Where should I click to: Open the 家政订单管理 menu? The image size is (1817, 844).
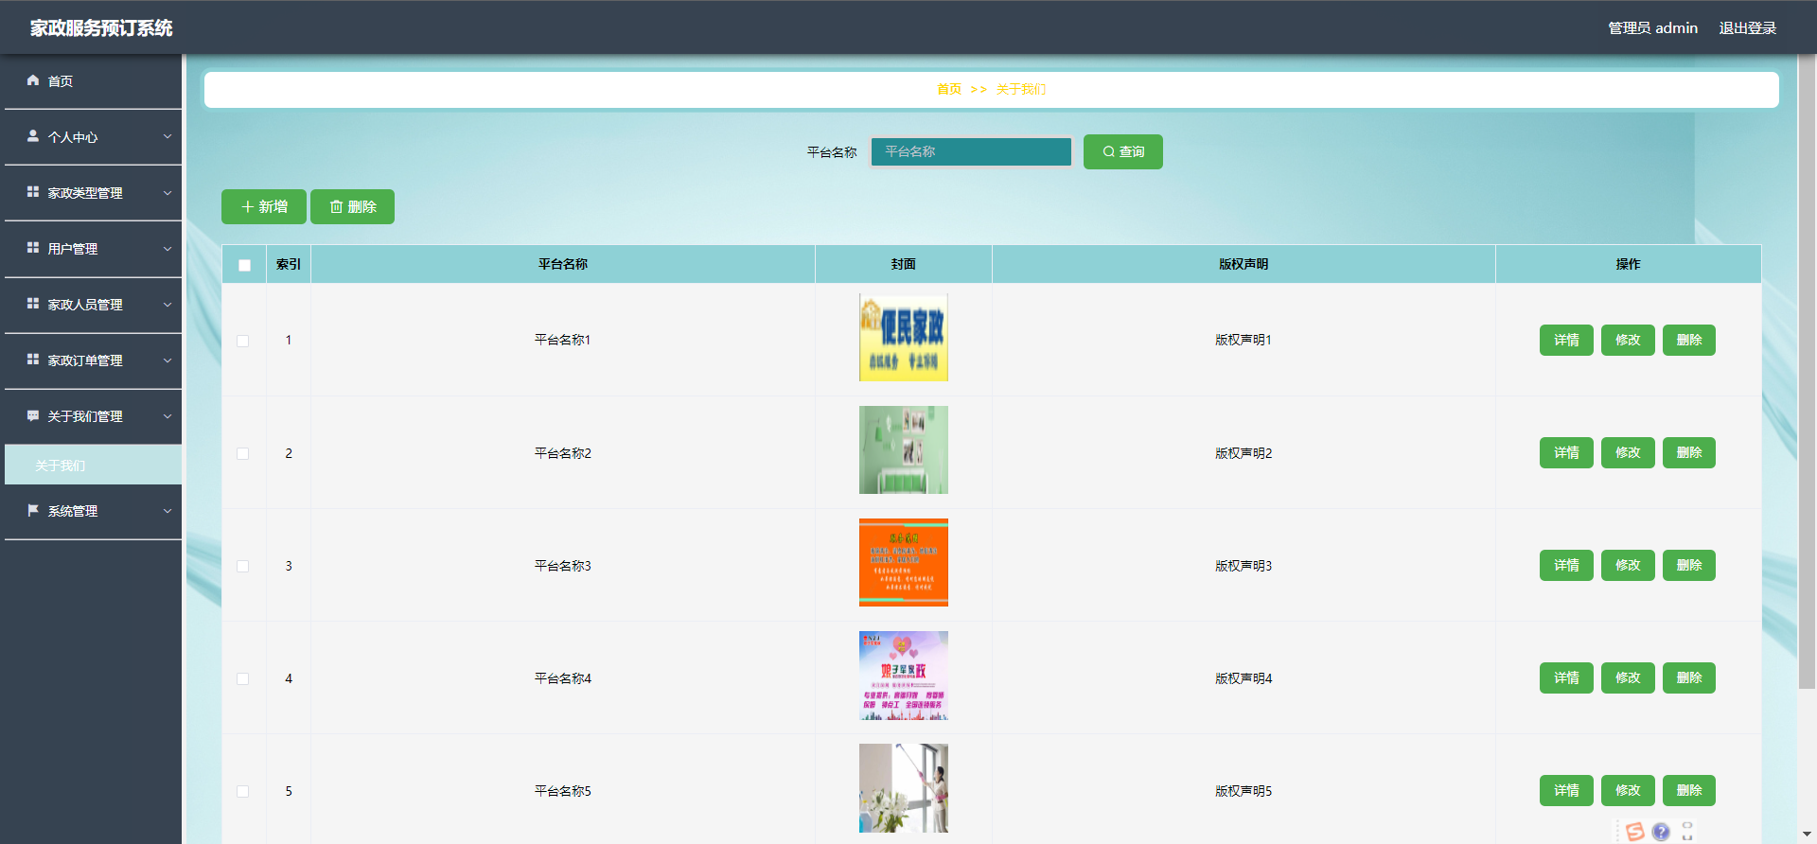point(93,360)
